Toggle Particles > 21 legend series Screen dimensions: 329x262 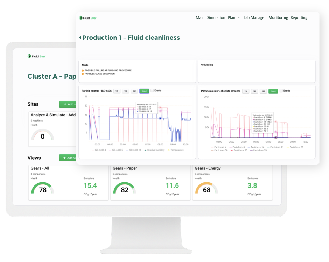point(275,147)
